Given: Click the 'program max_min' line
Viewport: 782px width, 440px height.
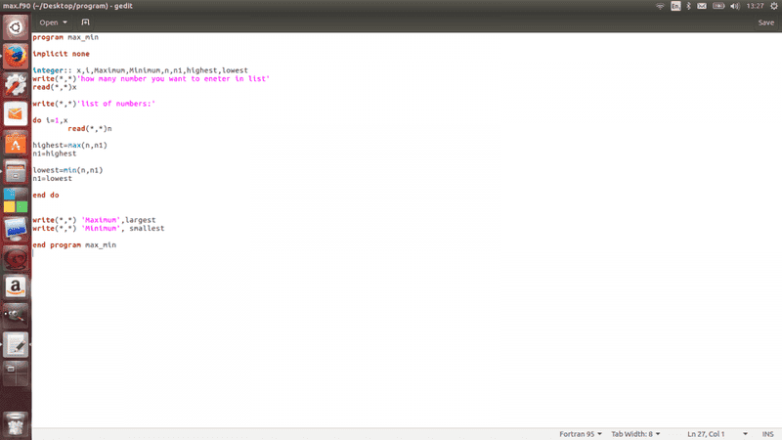Looking at the screenshot, I should (65, 37).
